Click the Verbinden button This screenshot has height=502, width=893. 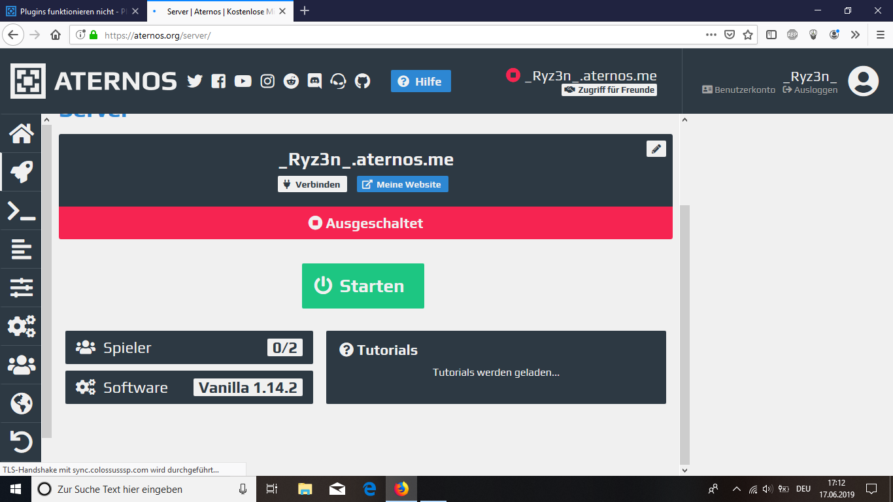312,184
